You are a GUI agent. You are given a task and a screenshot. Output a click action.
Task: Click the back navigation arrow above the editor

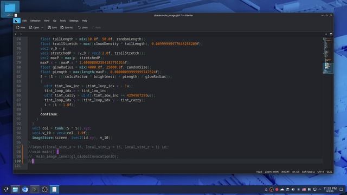click(x=16, y=34)
